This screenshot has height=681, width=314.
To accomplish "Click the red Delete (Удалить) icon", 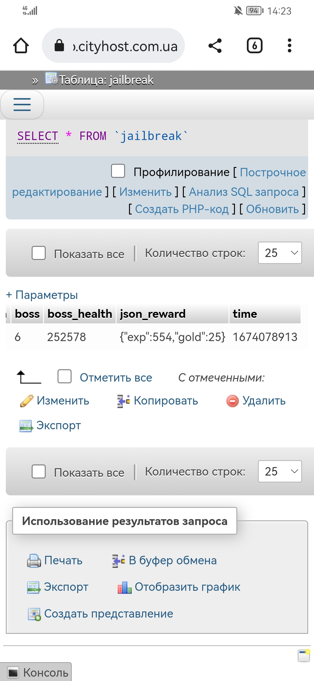I will click(x=232, y=401).
